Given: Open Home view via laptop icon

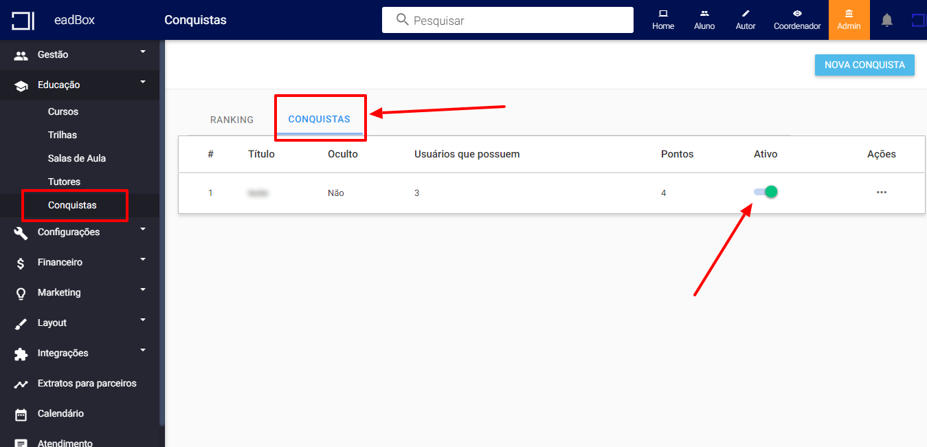Looking at the screenshot, I should [663, 14].
